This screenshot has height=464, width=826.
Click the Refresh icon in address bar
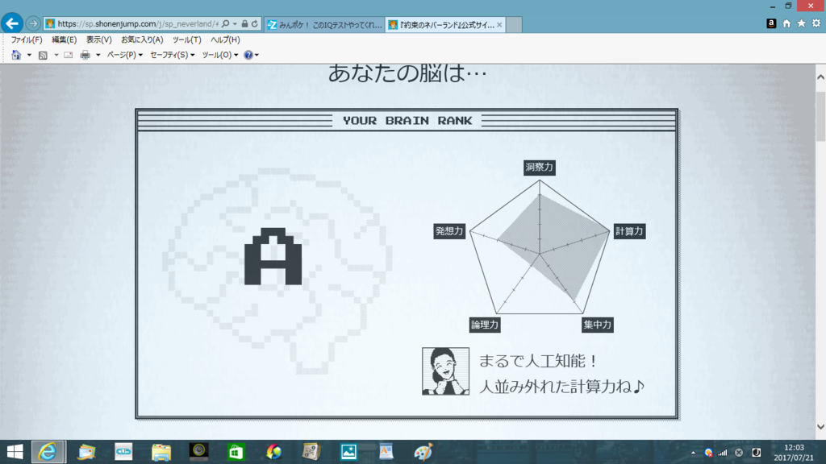tap(255, 24)
